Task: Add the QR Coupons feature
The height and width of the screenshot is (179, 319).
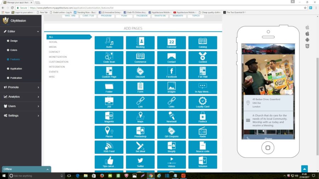Action: pos(171,132)
